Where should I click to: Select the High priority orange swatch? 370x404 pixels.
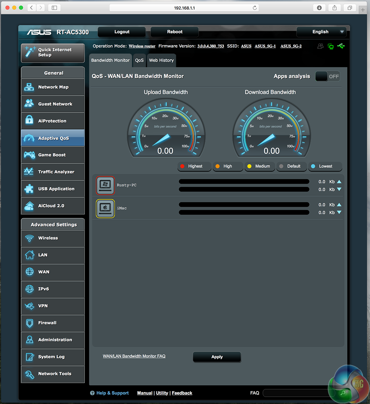coord(218,166)
